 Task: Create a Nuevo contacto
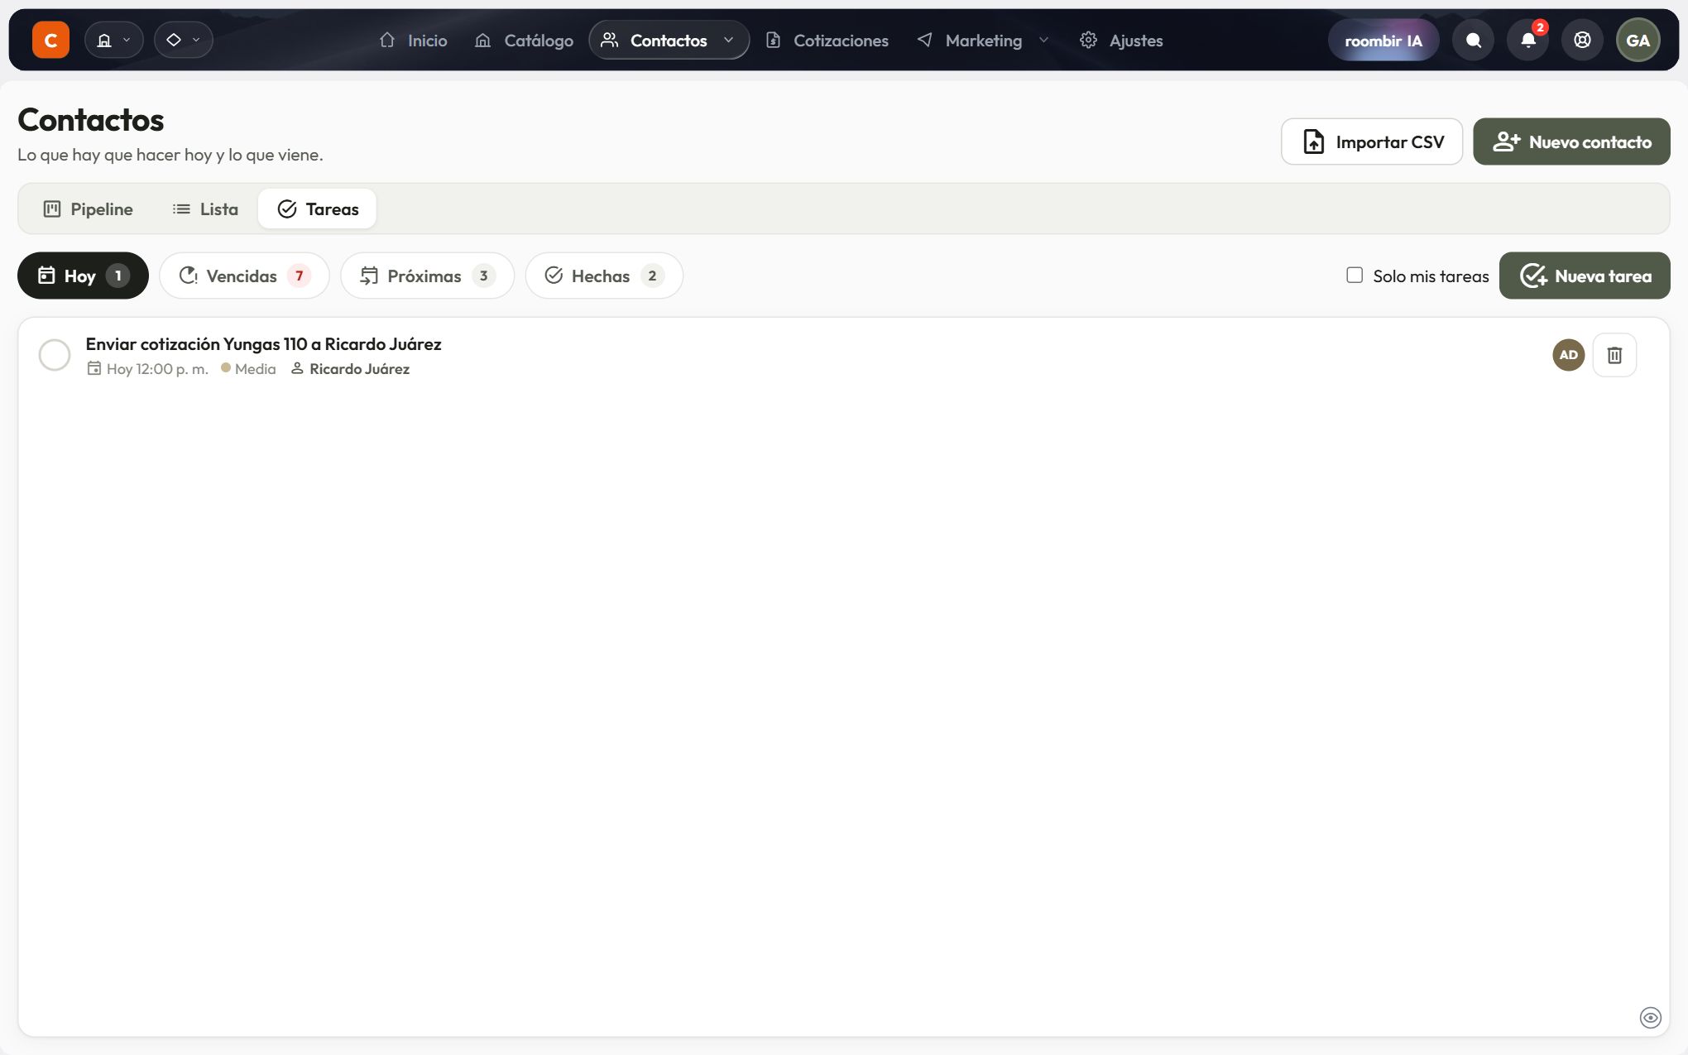pyautogui.click(x=1571, y=141)
